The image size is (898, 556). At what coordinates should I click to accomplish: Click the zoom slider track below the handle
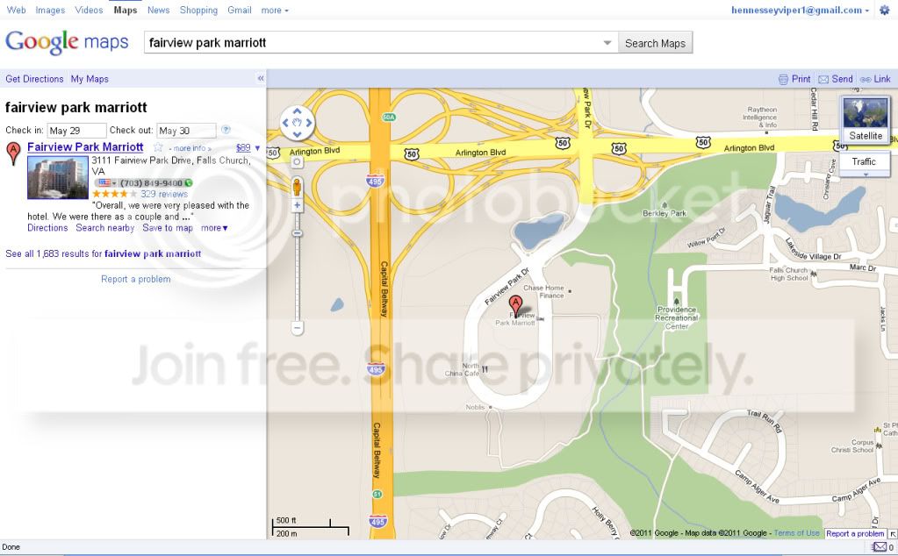pyautogui.click(x=297, y=279)
